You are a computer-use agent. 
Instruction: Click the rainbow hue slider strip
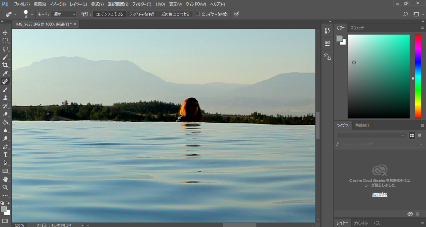tap(418, 76)
